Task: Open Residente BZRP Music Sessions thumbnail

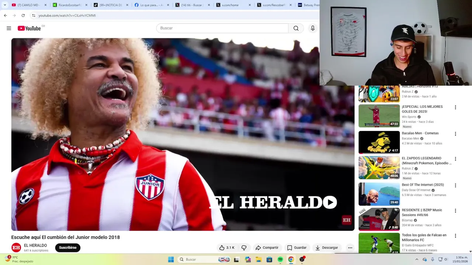Action: pos(379,219)
